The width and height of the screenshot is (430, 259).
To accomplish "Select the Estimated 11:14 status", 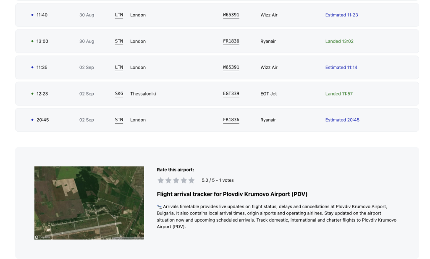I will pos(341,68).
